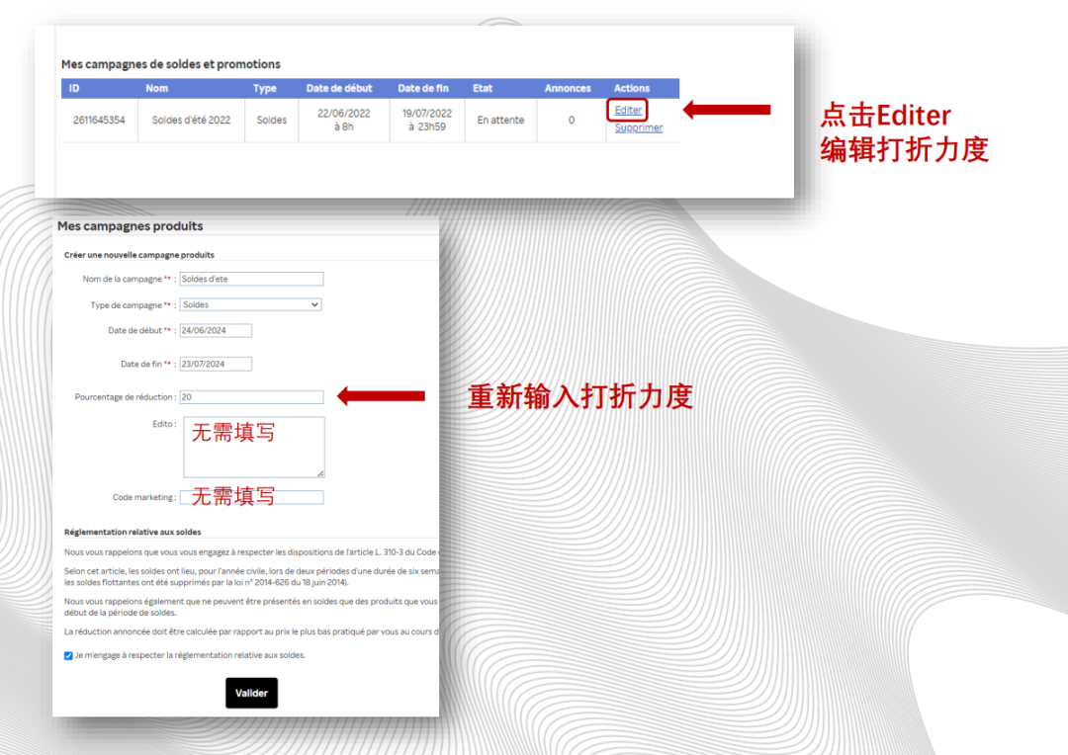Click inside the Edito text area

(x=254, y=448)
